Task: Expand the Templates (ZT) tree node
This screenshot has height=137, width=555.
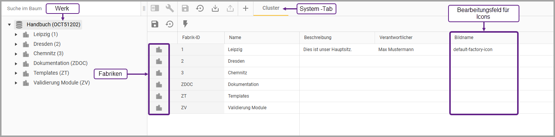Action: 16,73
